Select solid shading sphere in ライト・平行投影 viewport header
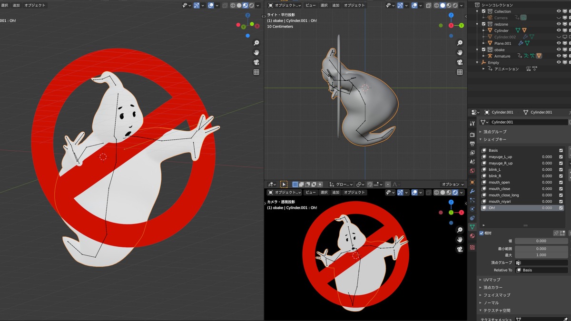 [x=443, y=5]
